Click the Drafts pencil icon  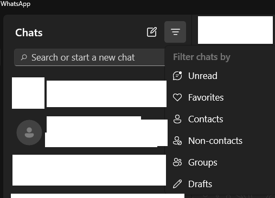177,184
